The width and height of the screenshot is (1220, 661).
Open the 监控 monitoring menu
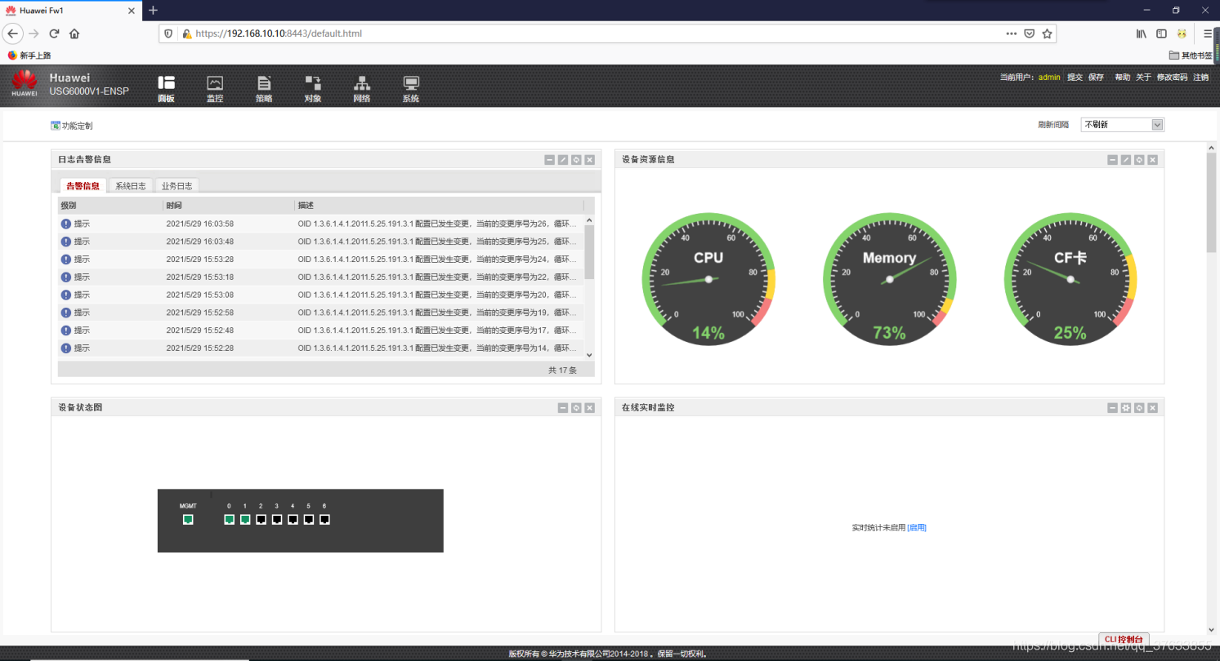[215, 89]
